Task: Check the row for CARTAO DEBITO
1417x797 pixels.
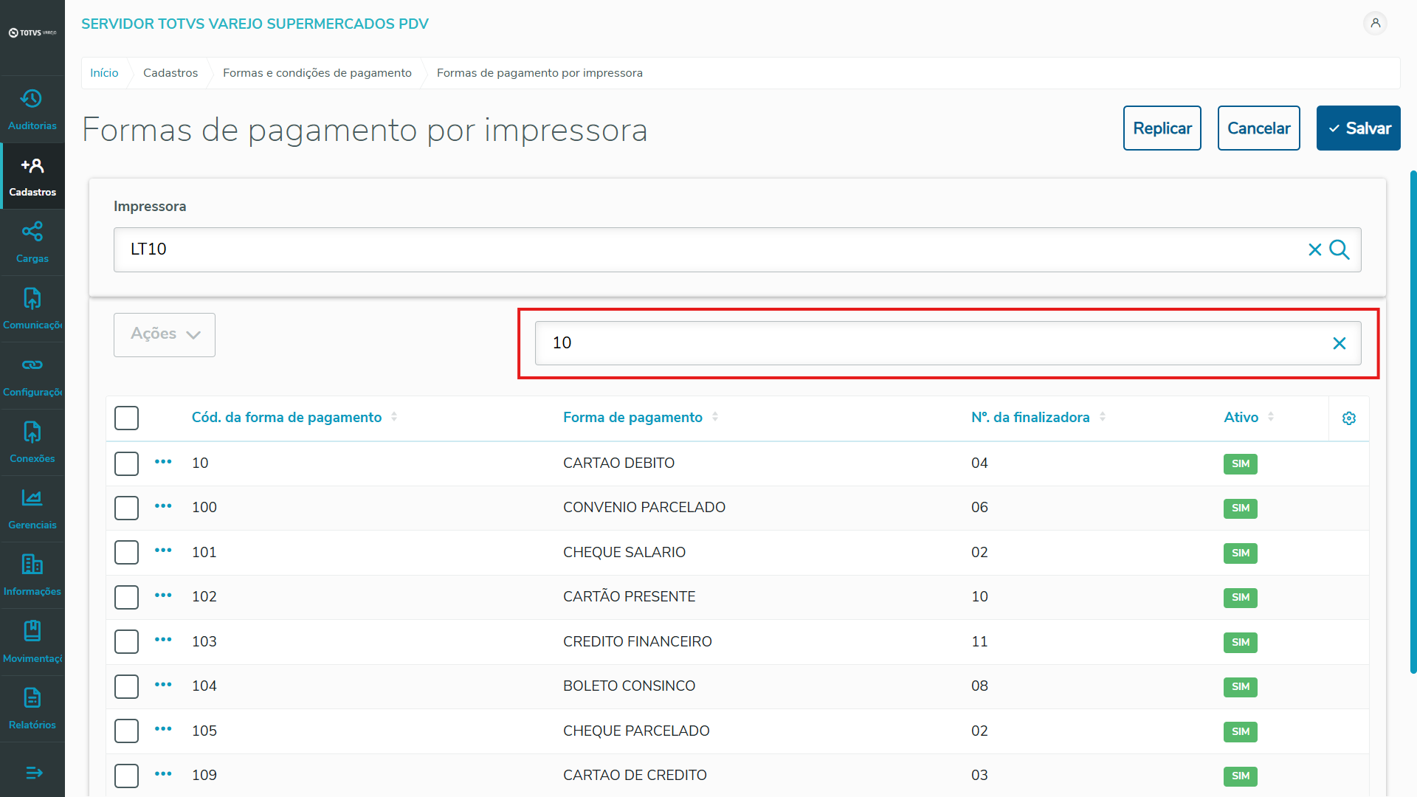Action: pyautogui.click(x=126, y=463)
